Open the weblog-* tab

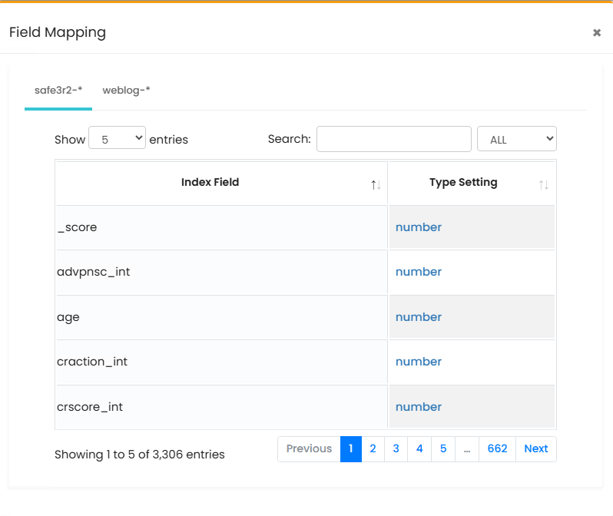tap(126, 91)
